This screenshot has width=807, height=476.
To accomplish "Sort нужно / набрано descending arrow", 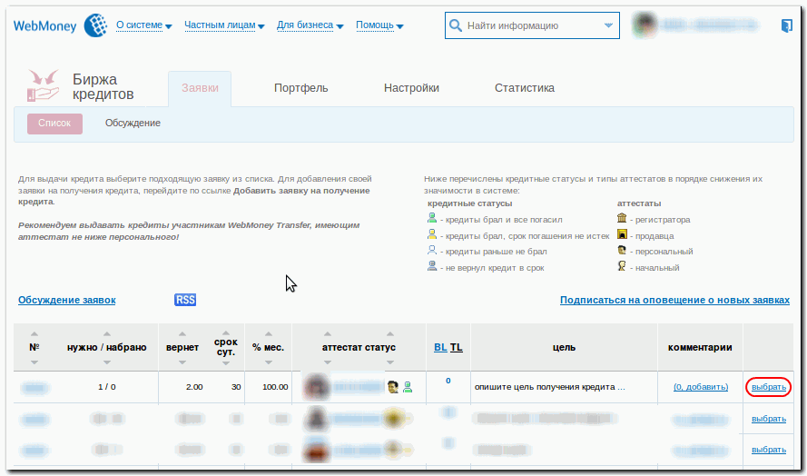I will (107, 362).
